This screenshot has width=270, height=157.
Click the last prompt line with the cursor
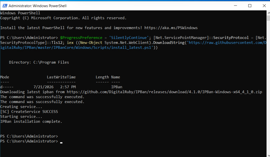[x=31, y=141]
